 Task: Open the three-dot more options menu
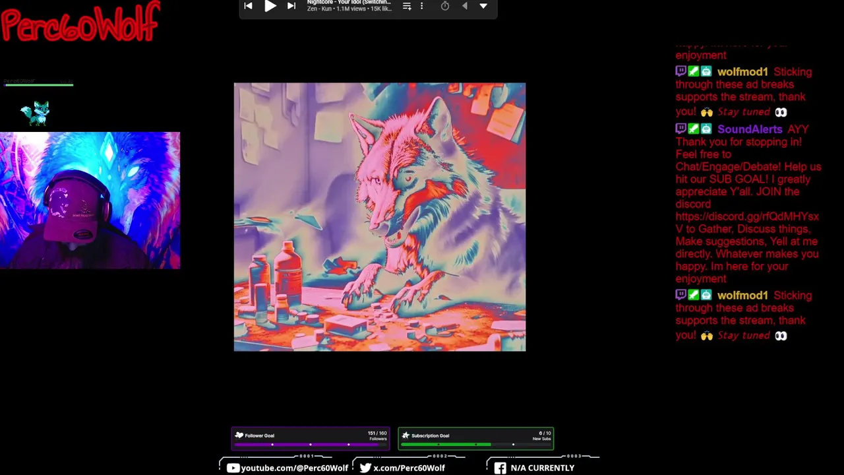[x=422, y=6]
